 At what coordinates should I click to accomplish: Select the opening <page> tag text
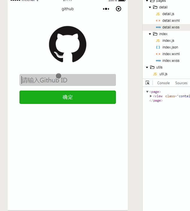coord(155,92)
